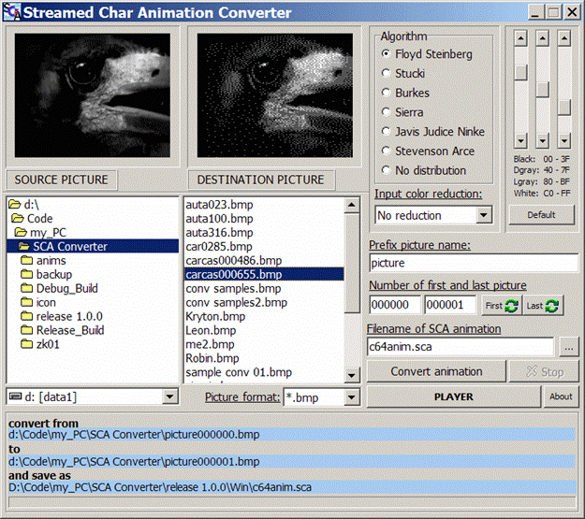585x519 pixels.
Task: Select Burkes algorithm
Action: click(x=405, y=93)
